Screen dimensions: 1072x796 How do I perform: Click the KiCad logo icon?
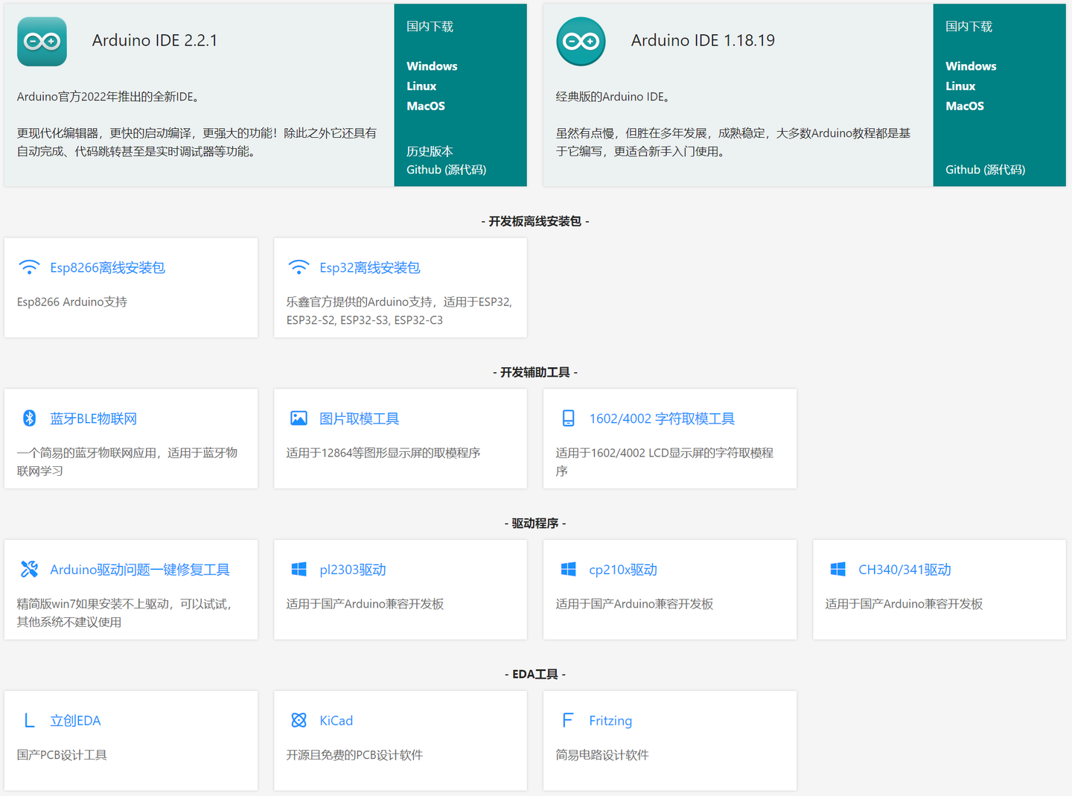pyautogui.click(x=299, y=720)
